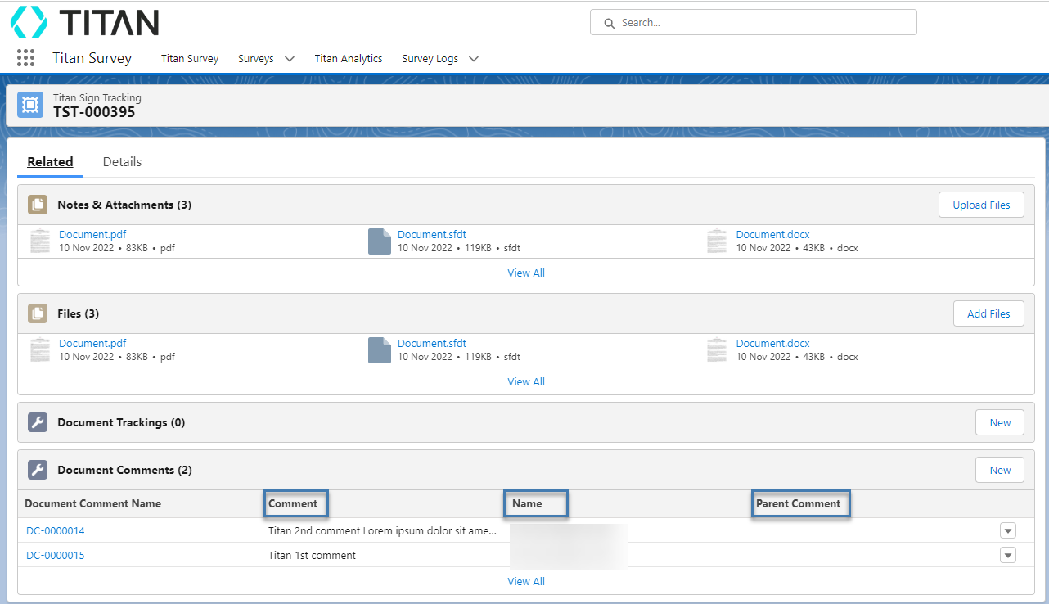Open the Titan Analytics navigation tab
Image resolution: width=1049 pixels, height=604 pixels.
349,59
